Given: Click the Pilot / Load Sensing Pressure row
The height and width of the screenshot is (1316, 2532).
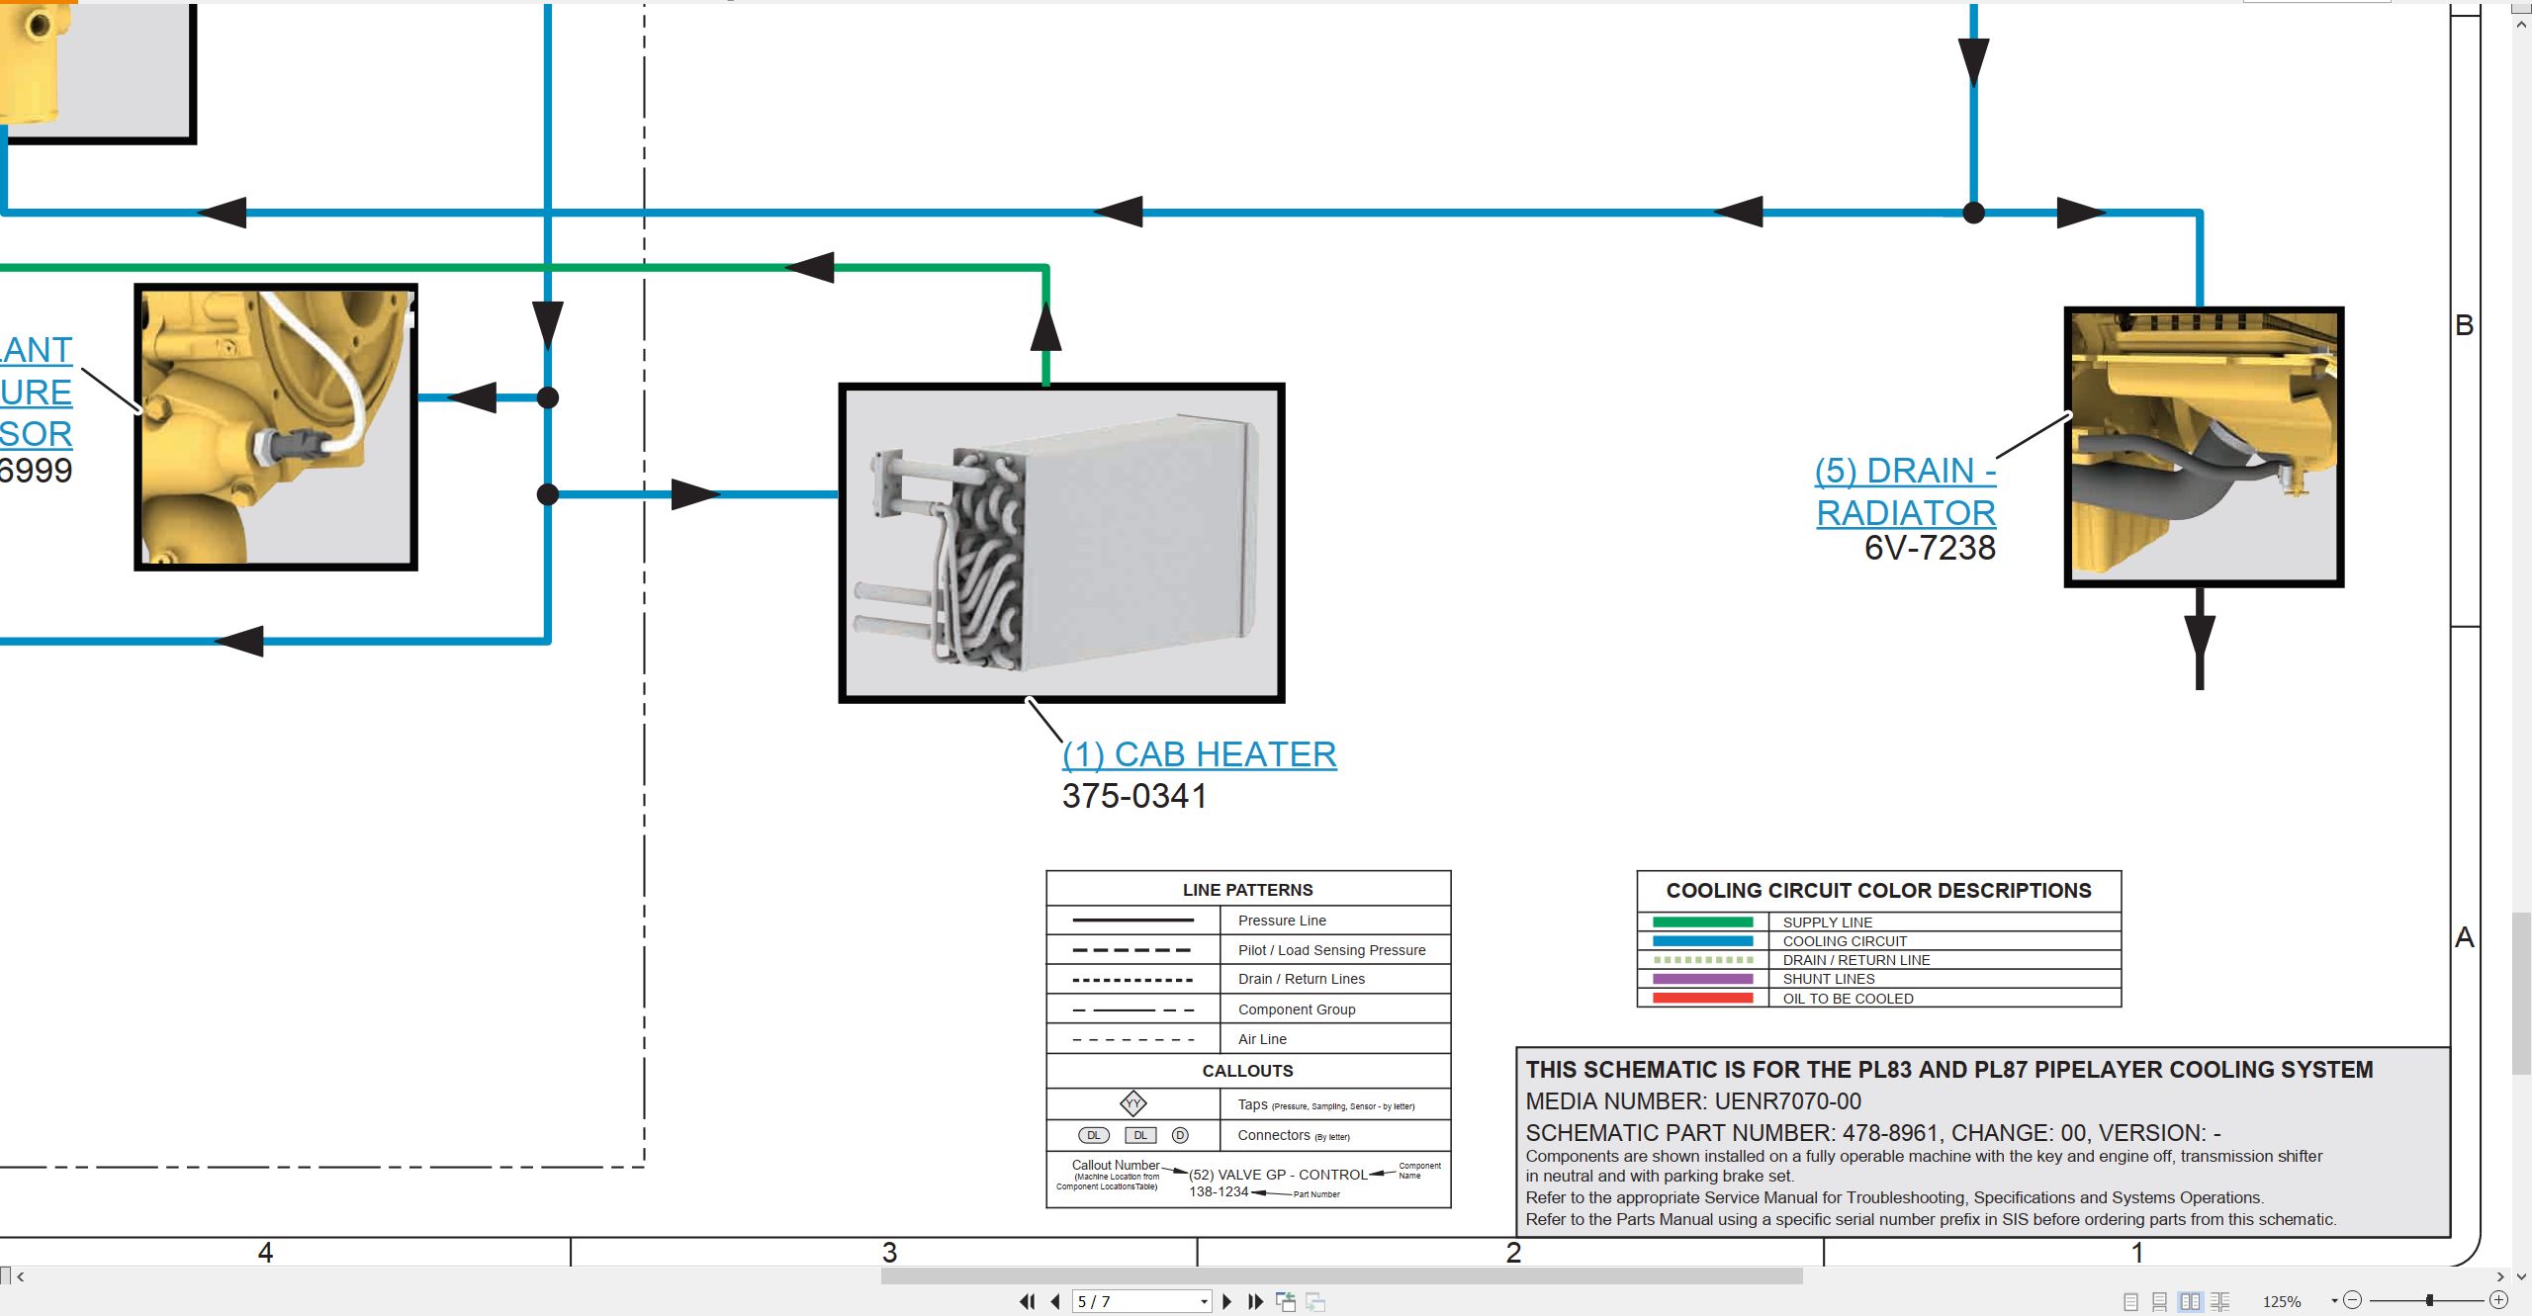Looking at the screenshot, I should click(1248, 950).
